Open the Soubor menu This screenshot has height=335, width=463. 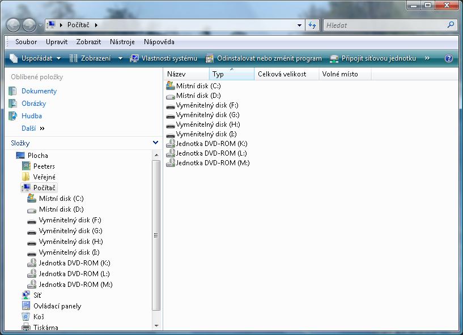(x=26, y=42)
